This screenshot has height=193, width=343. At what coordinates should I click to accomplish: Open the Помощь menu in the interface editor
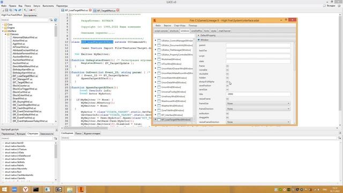pos(193,26)
